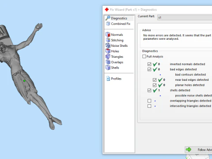Toggle shells detected checkbox
212x159 pixels.
click(149, 90)
